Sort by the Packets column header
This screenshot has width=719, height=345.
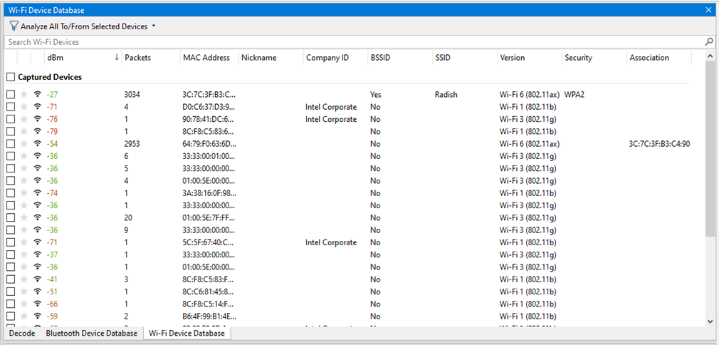pyautogui.click(x=151, y=58)
